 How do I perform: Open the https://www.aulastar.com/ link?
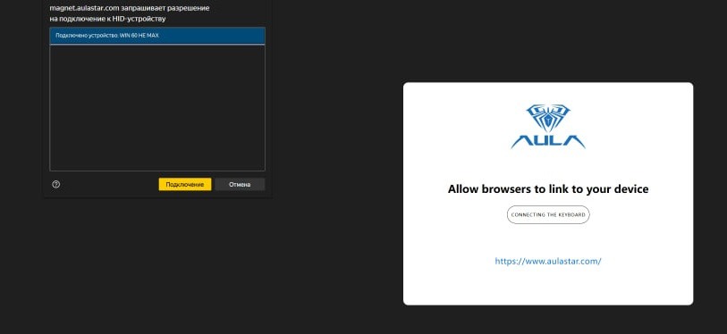point(548,262)
